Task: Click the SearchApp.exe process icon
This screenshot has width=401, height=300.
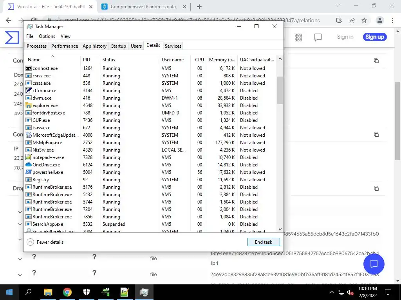Action: (x=29, y=224)
